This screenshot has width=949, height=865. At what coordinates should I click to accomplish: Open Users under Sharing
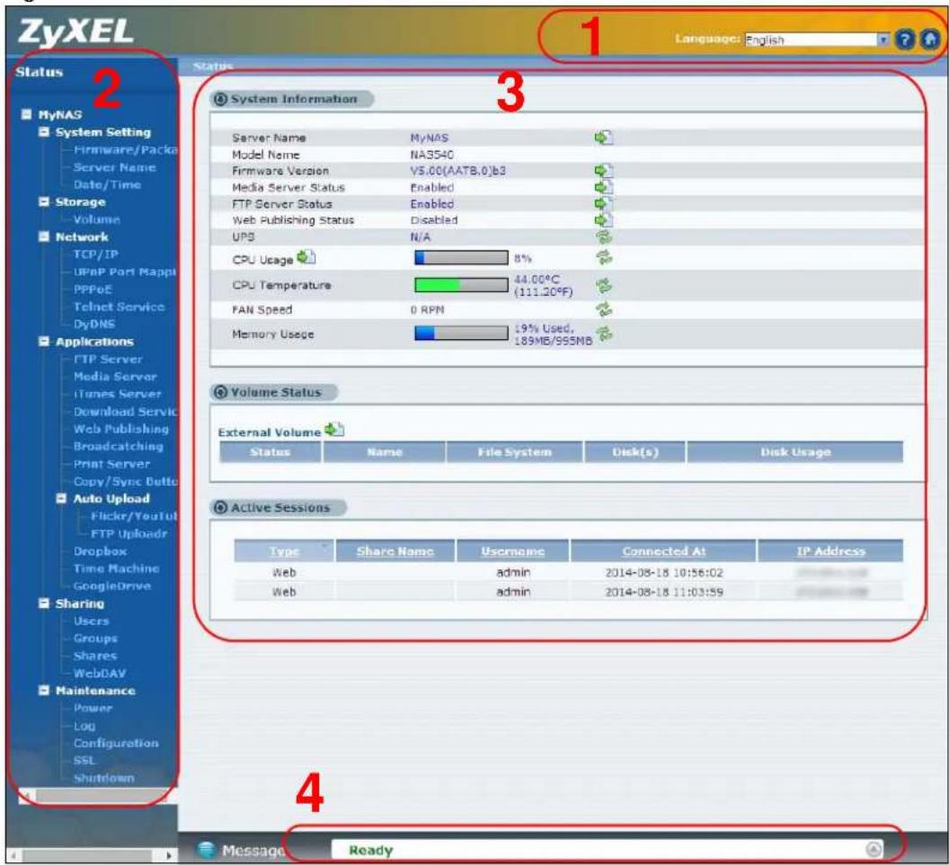92,621
